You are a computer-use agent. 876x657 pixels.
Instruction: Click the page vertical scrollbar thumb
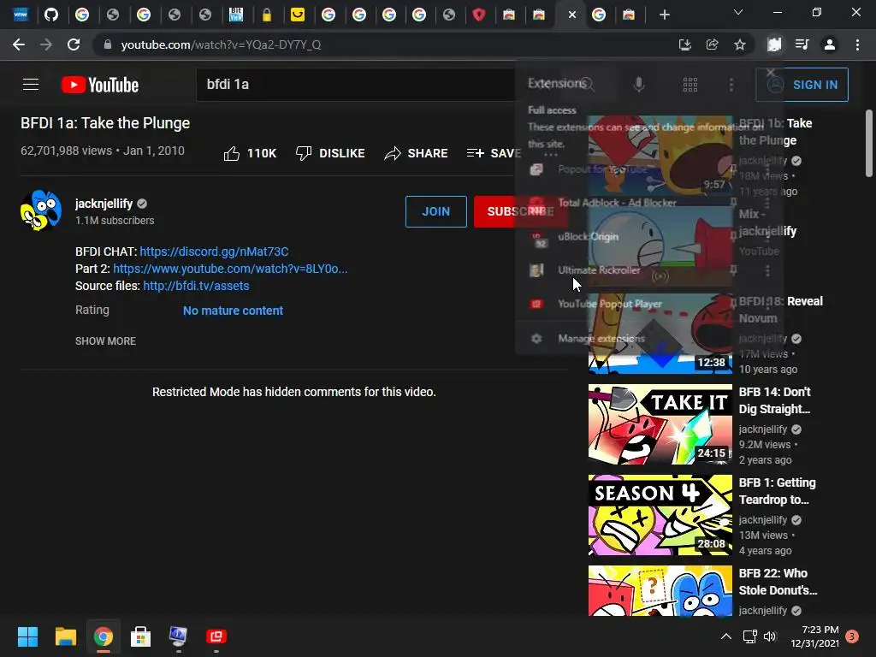869,144
